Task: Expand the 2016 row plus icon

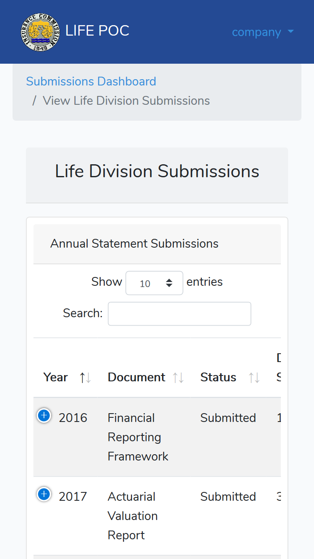Action: (x=44, y=416)
